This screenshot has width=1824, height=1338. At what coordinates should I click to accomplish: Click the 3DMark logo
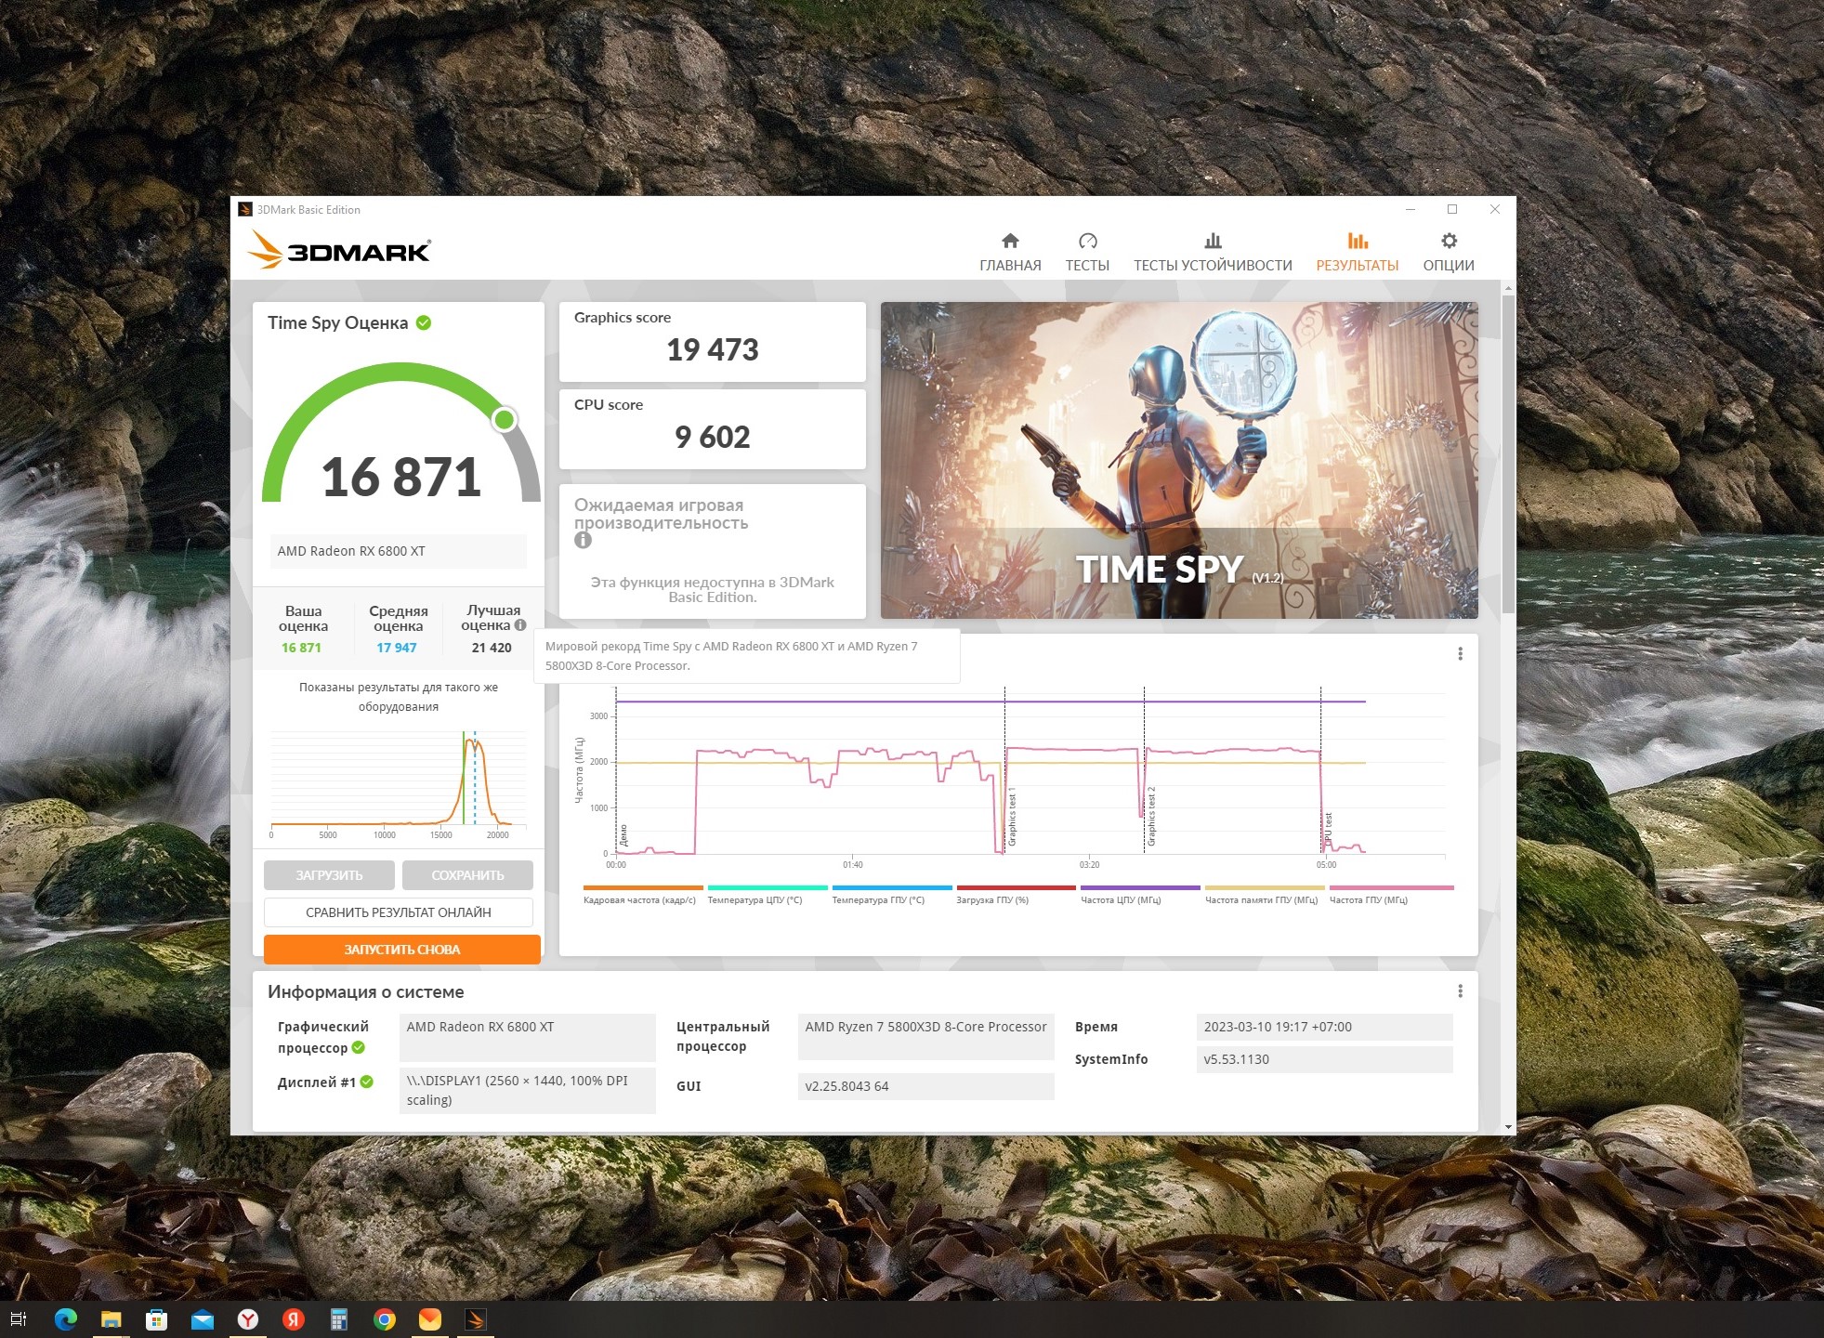tap(340, 250)
